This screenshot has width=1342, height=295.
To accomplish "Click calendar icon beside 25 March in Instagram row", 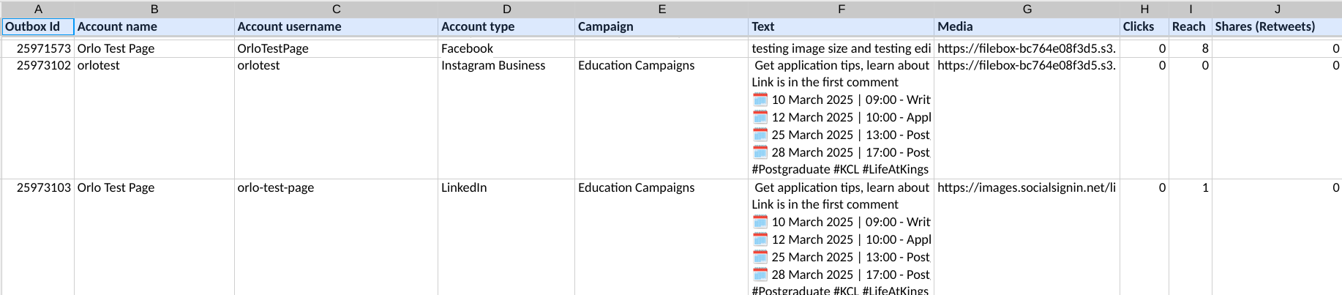I will 760,135.
